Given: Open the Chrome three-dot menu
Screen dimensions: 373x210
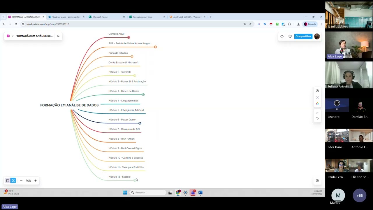Looking at the screenshot, I should click(321, 24).
